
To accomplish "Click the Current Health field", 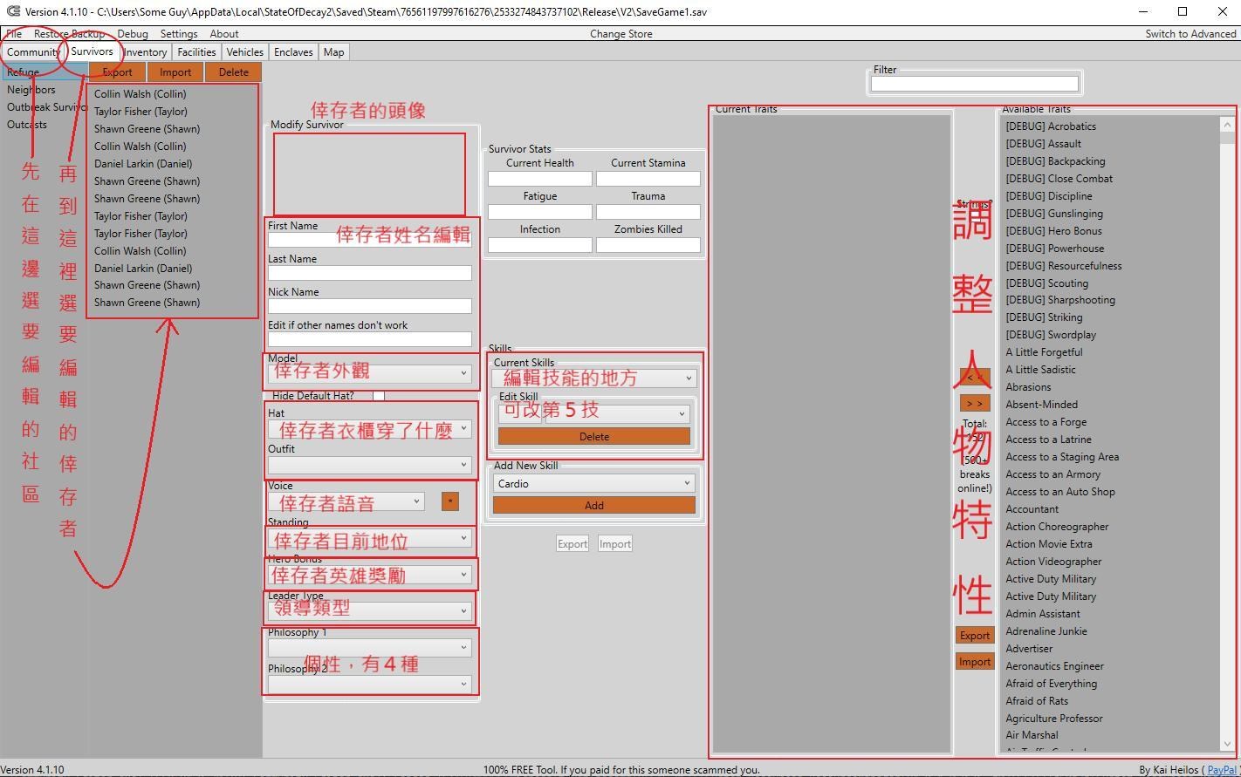I will tap(540, 179).
